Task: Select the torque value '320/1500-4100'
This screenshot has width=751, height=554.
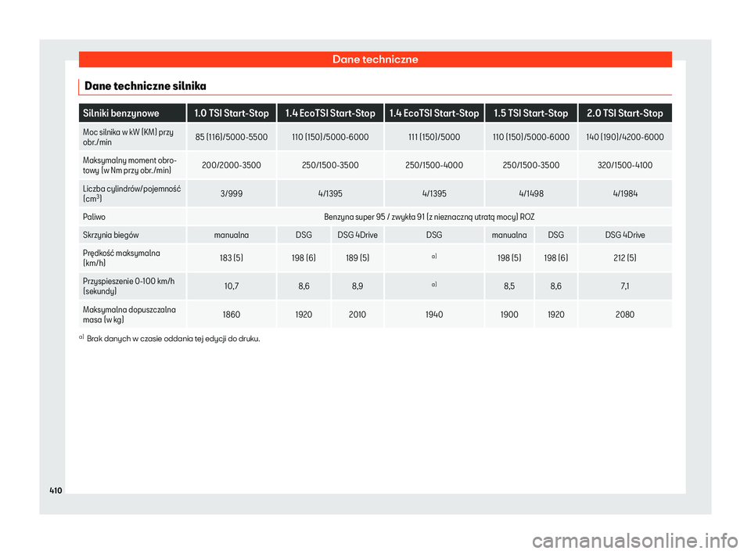Action: click(x=625, y=165)
